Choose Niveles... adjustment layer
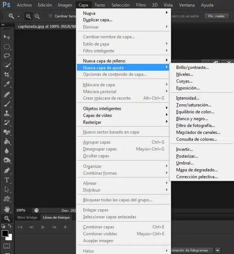Screen dimensions: 234x254 pos(185,74)
